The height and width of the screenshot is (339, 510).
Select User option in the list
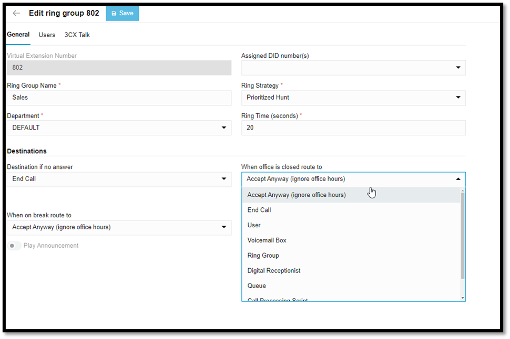pos(254,225)
